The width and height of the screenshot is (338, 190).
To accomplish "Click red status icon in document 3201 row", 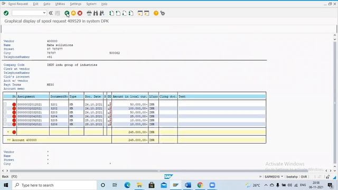I will tap(14, 104).
